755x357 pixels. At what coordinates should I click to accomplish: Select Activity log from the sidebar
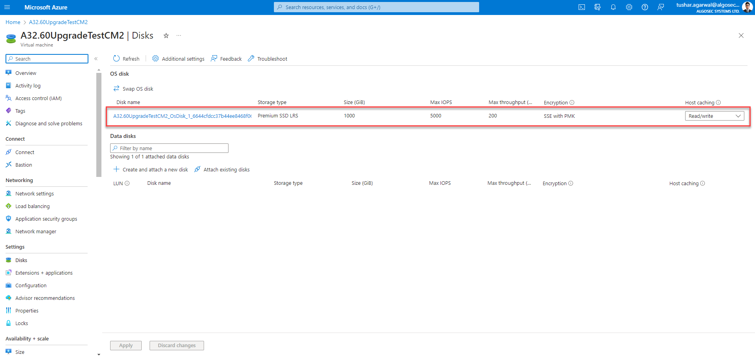tap(28, 86)
